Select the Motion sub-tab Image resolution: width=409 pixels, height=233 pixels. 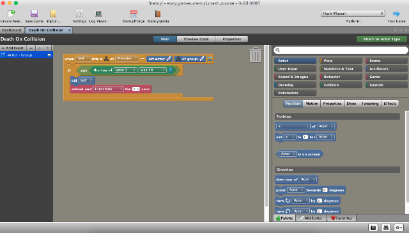[x=312, y=104]
